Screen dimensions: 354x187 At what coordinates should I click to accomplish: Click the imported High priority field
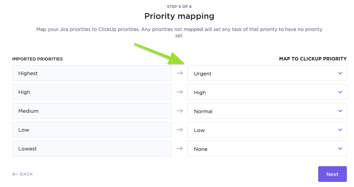pyautogui.click(x=92, y=92)
